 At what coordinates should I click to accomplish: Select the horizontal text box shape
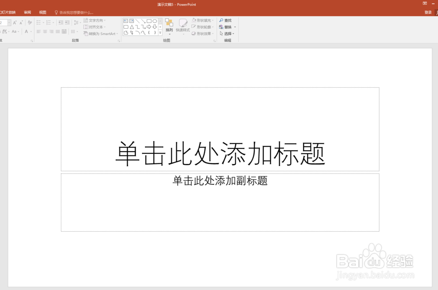click(x=126, y=21)
